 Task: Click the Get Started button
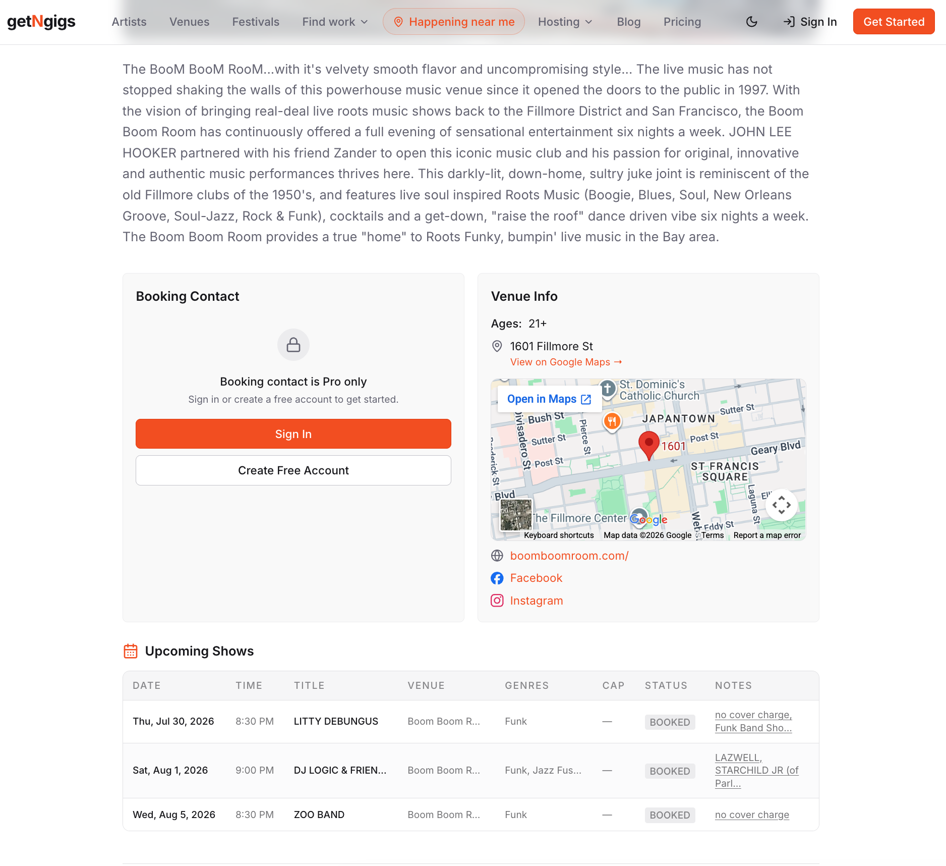(894, 22)
